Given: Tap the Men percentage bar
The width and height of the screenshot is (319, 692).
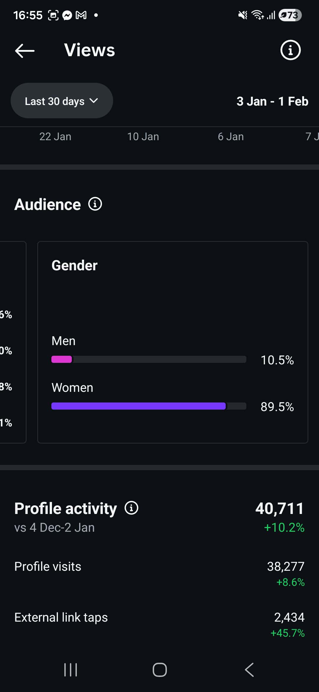Looking at the screenshot, I should tap(149, 359).
